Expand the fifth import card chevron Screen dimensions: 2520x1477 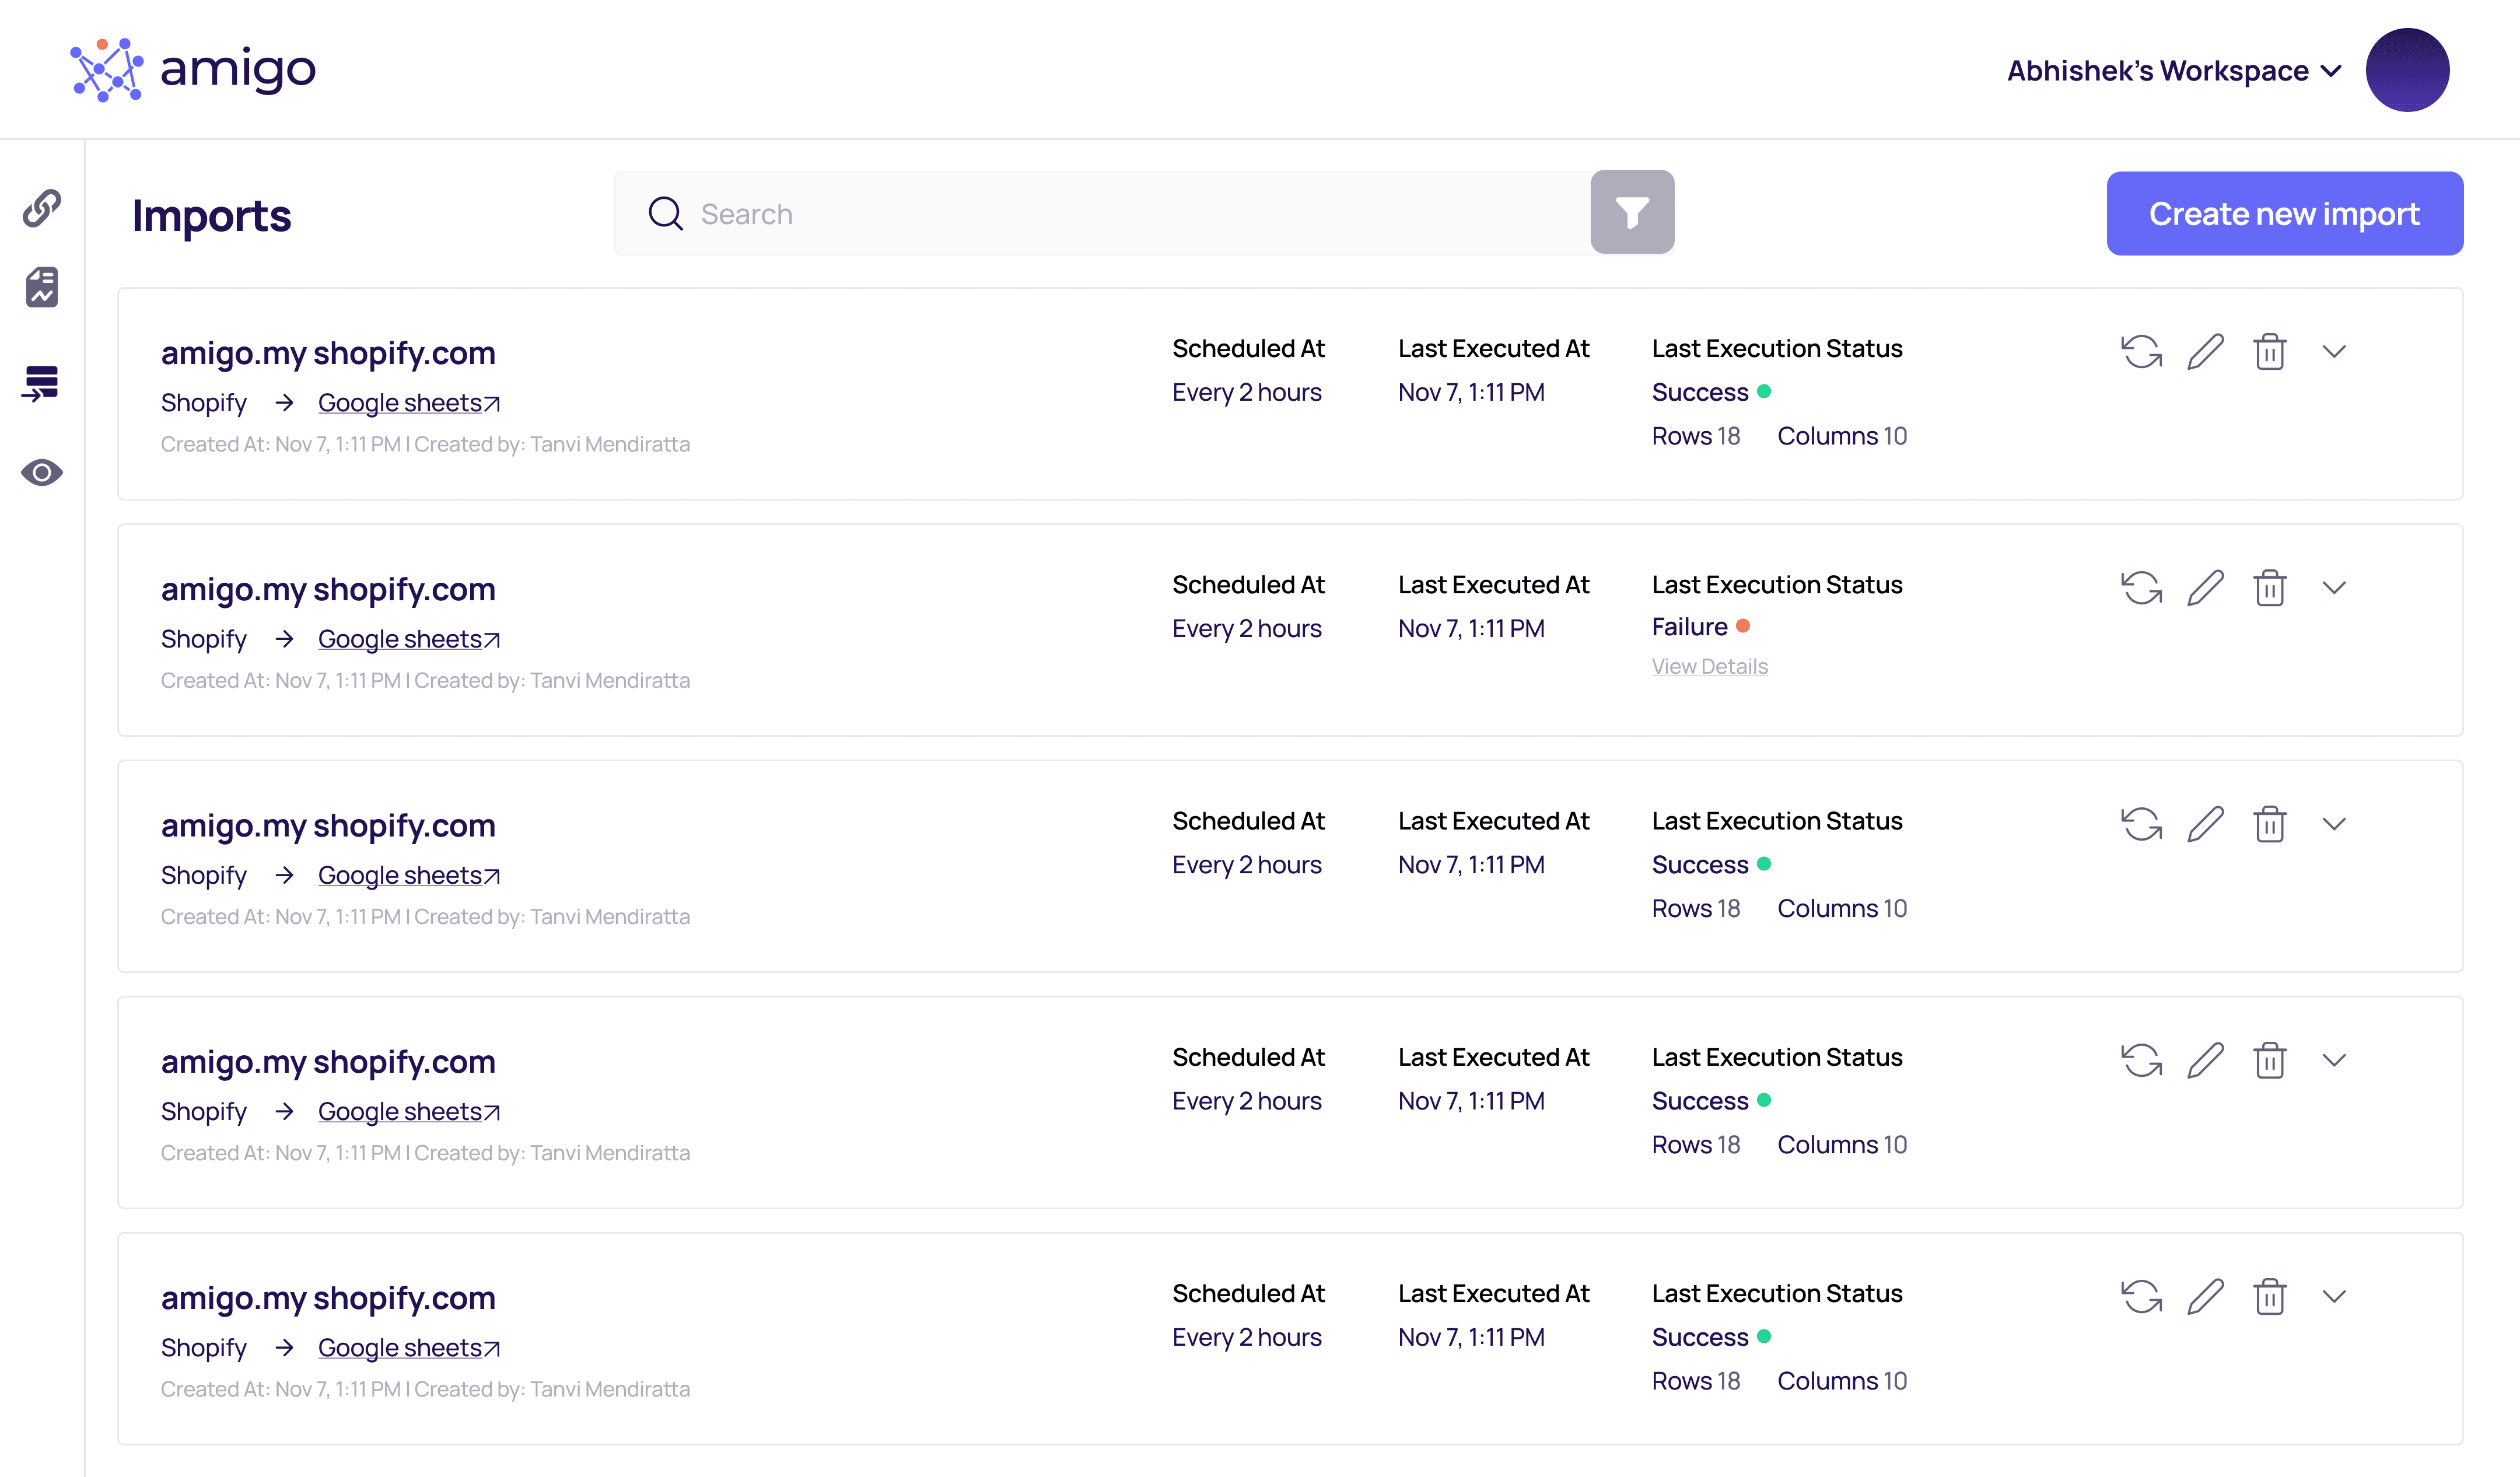tap(2334, 1296)
